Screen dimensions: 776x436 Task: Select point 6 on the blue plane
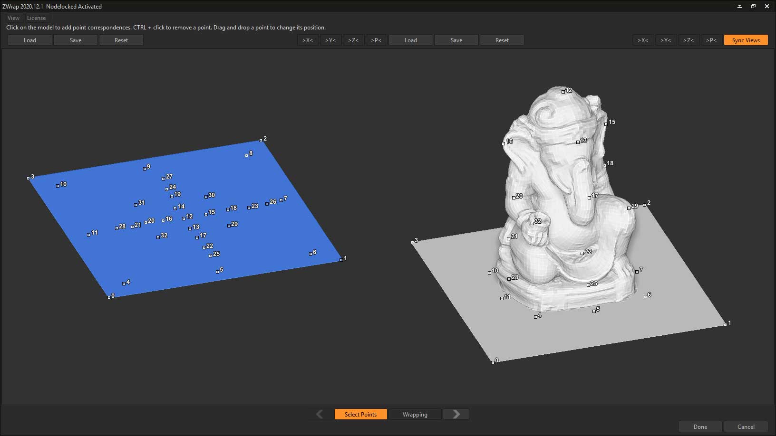tap(310, 254)
